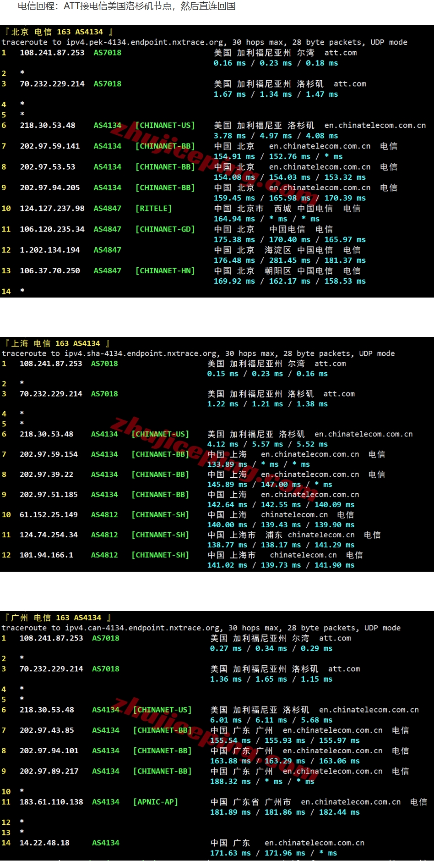Click the ipv4.sha-4134.endpoint.nxtrace.org traceroute line
This screenshot has width=434, height=861.
click(x=198, y=353)
